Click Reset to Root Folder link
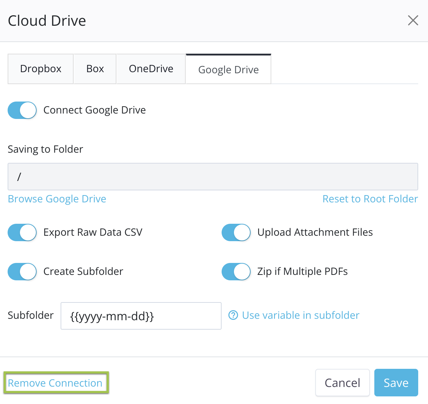428x404 pixels. click(x=370, y=199)
